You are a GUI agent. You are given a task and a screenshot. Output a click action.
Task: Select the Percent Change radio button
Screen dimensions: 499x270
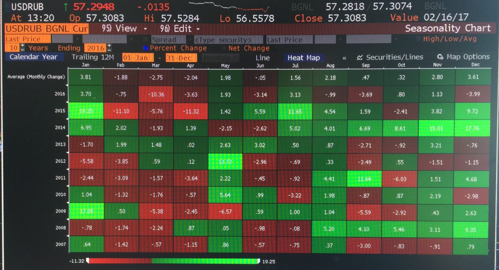(x=146, y=48)
